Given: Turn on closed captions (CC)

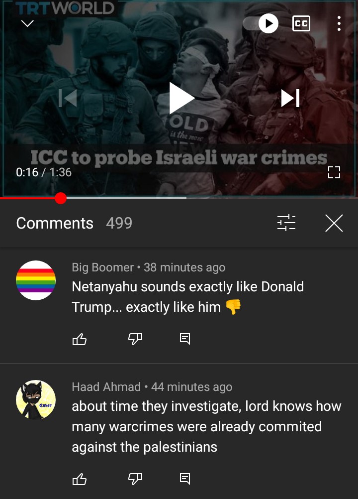Looking at the screenshot, I should (301, 23).
